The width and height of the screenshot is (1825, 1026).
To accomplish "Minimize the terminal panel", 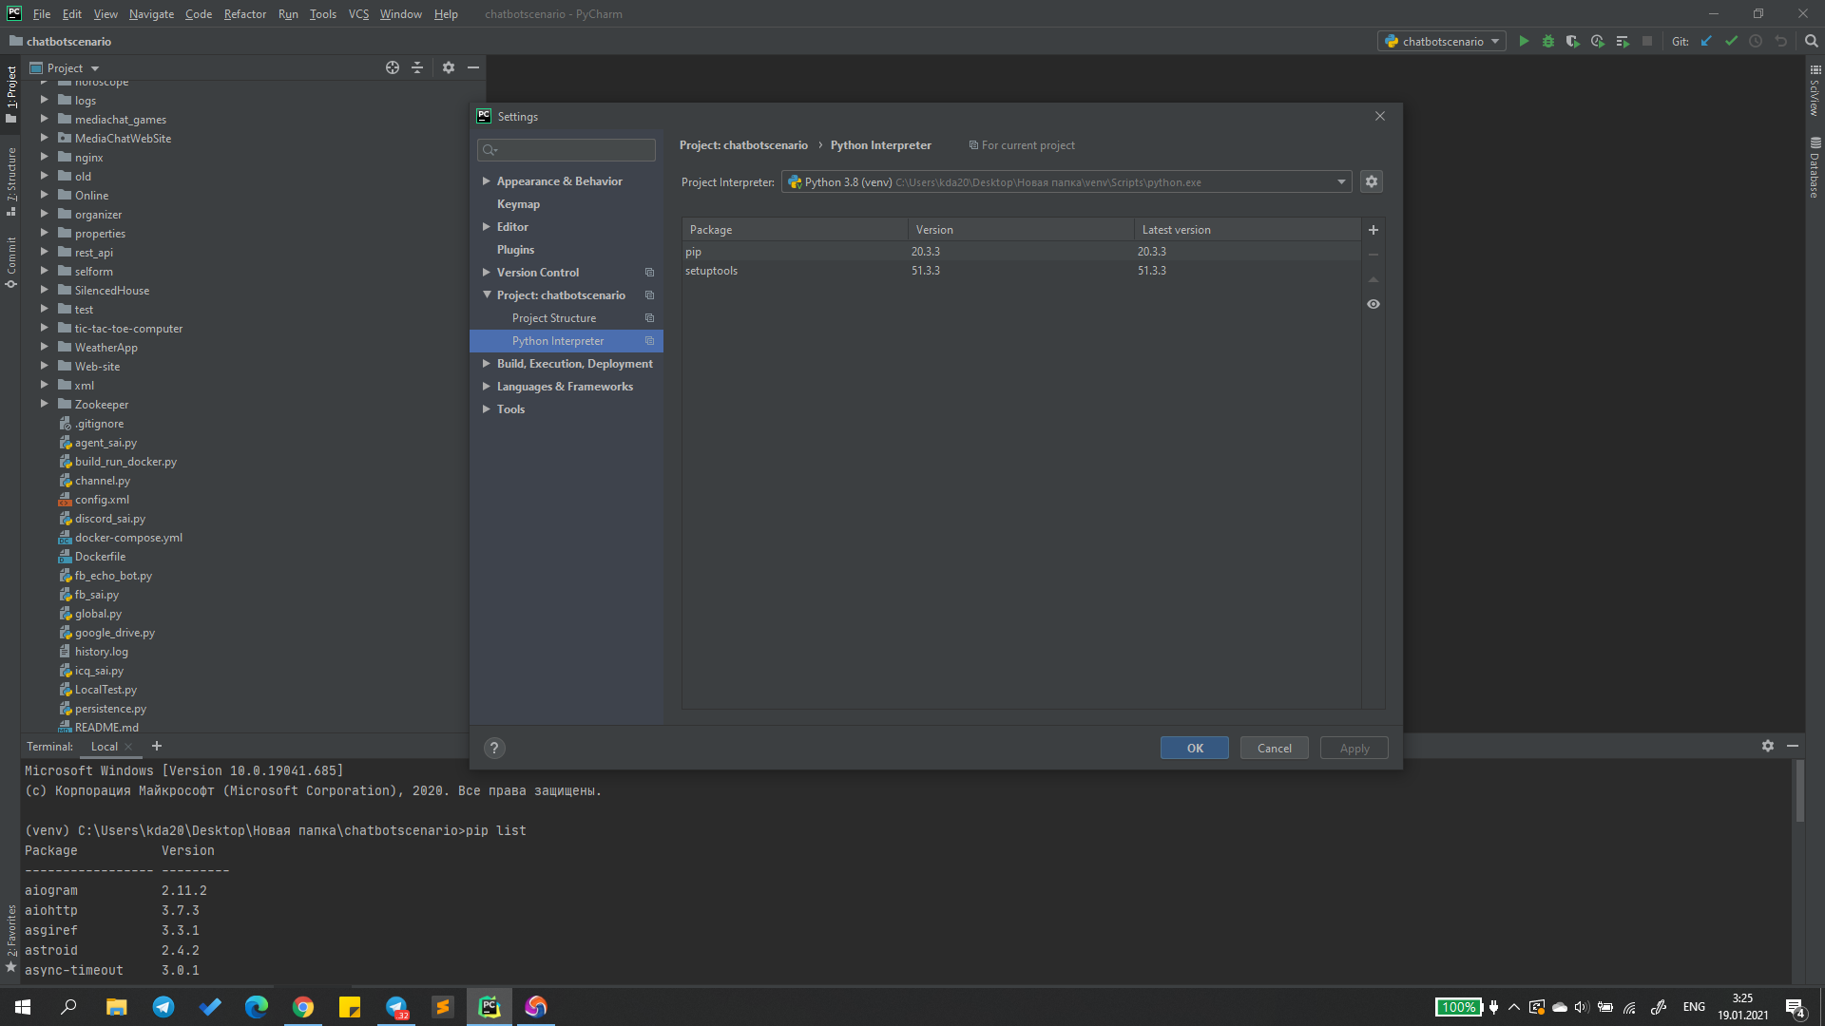I will [1793, 746].
